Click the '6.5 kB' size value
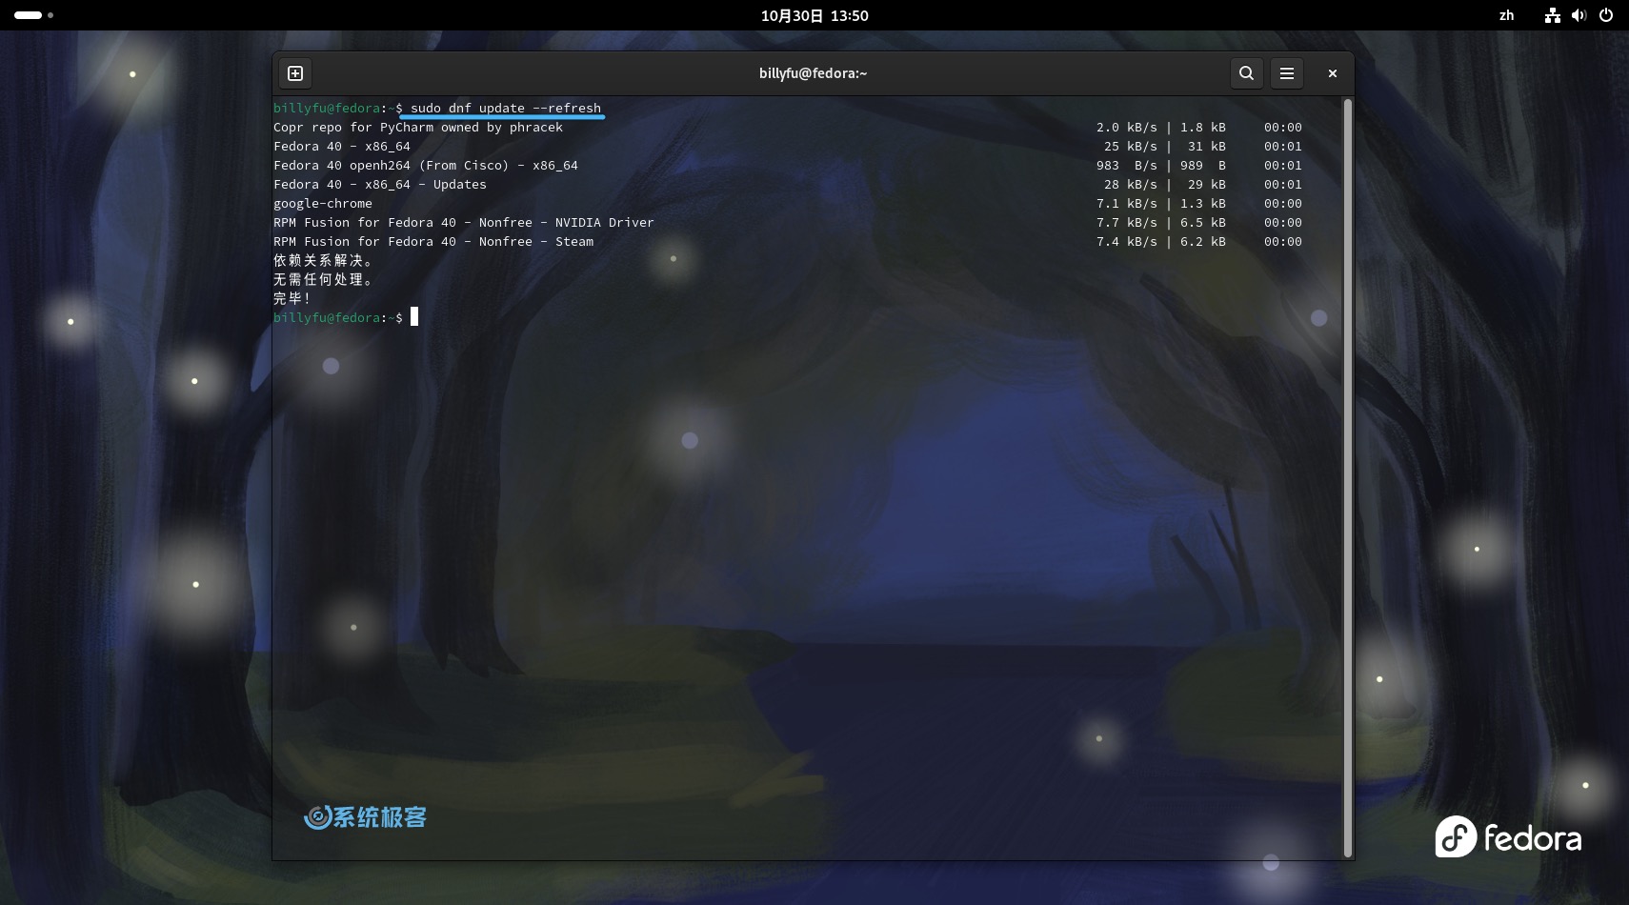 (x=1203, y=222)
